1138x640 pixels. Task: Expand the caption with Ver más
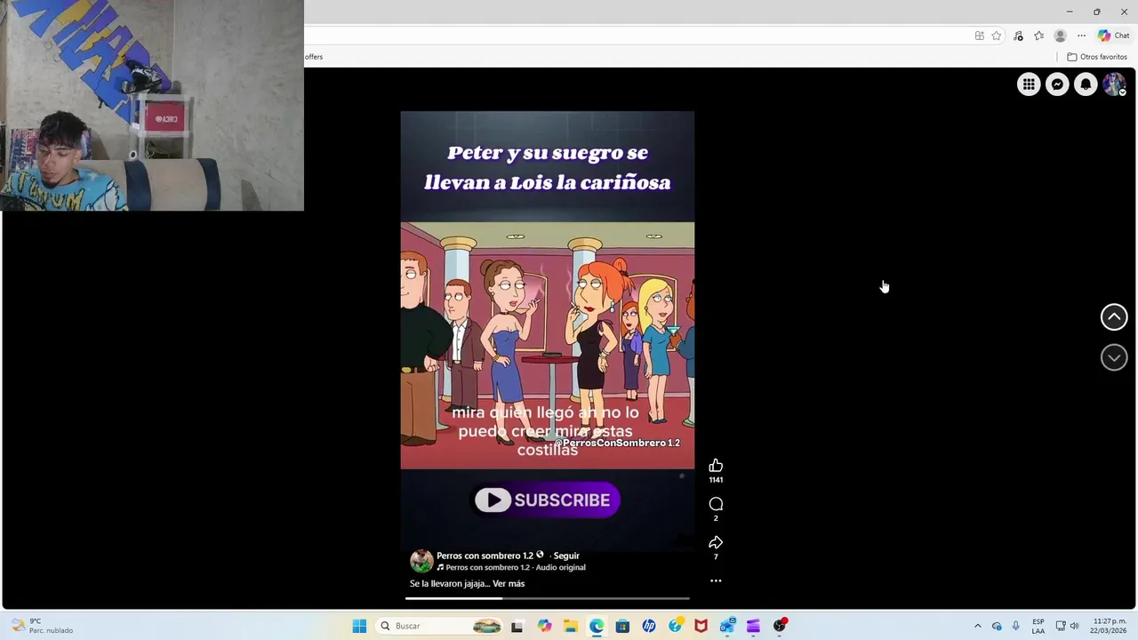click(509, 584)
